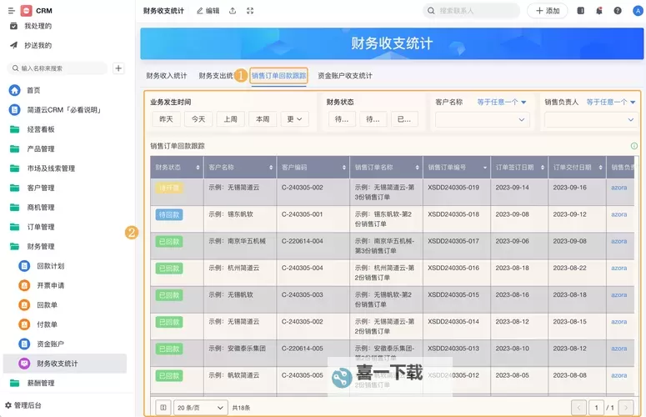This screenshot has height=417, width=646.
Task: Open 我处理的 in the sidebar
Action: tap(38, 26)
